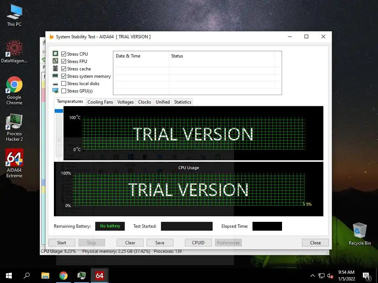This screenshot has width=378, height=283.
Task: Open taskbar search magnifier
Action: point(27,276)
